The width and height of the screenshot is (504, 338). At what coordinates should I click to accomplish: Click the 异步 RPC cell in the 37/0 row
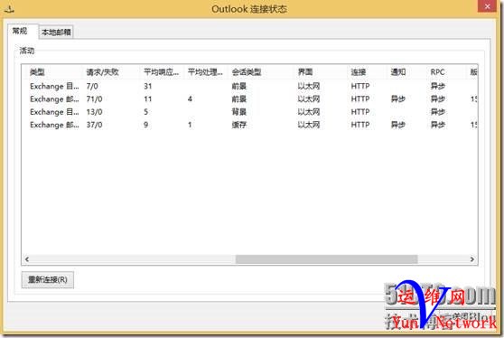coord(438,125)
